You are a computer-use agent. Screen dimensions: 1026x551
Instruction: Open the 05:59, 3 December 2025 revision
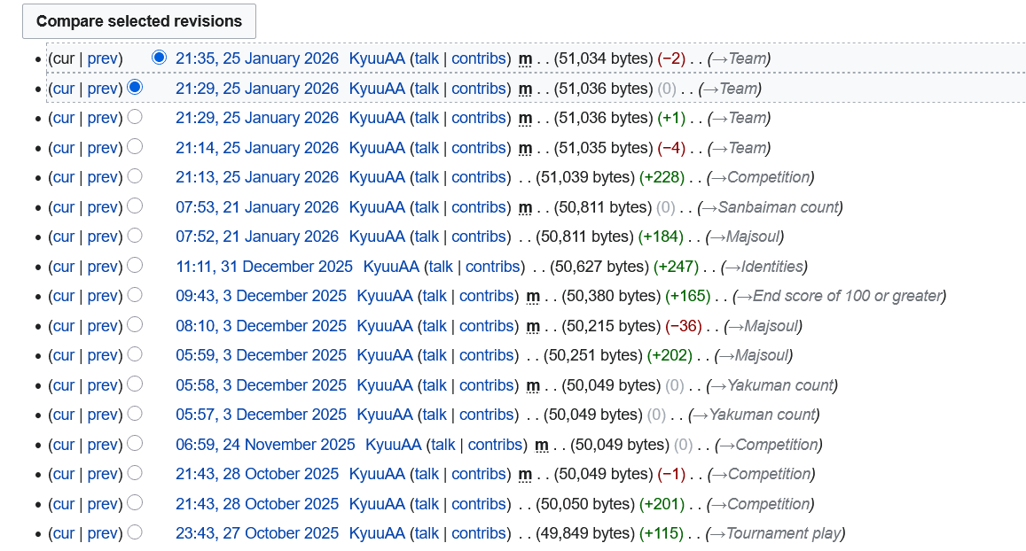point(261,355)
